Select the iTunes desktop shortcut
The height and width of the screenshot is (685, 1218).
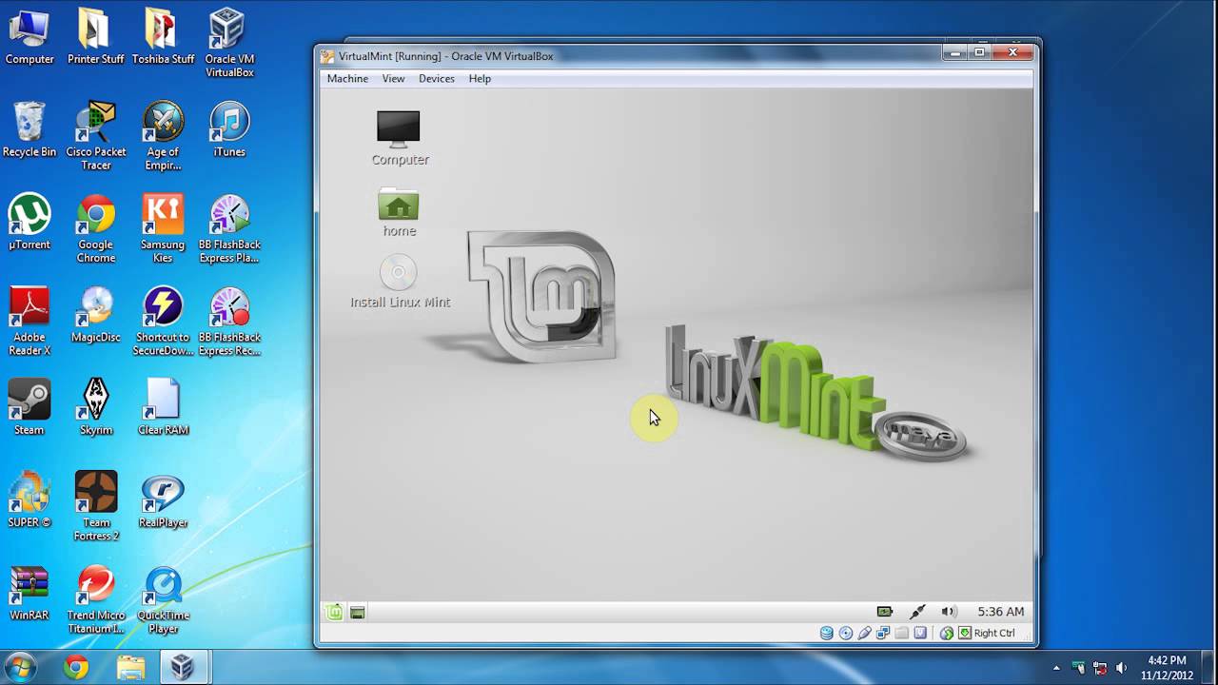click(x=229, y=130)
